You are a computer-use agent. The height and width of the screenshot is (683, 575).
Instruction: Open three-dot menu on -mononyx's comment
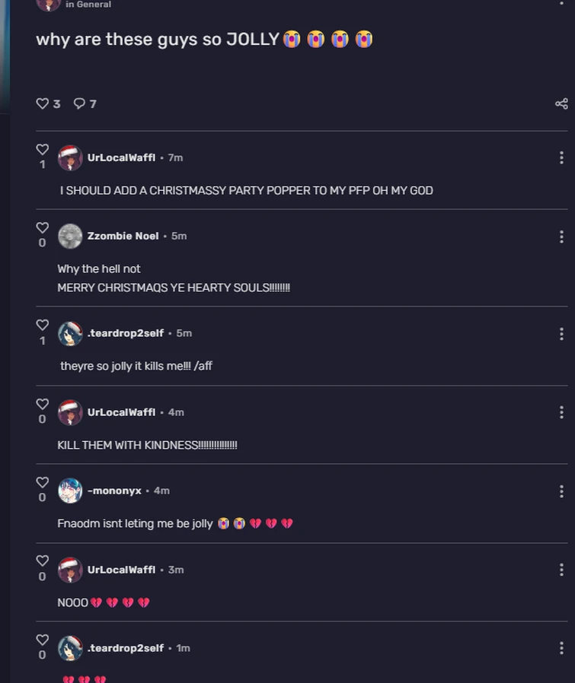[x=561, y=491]
